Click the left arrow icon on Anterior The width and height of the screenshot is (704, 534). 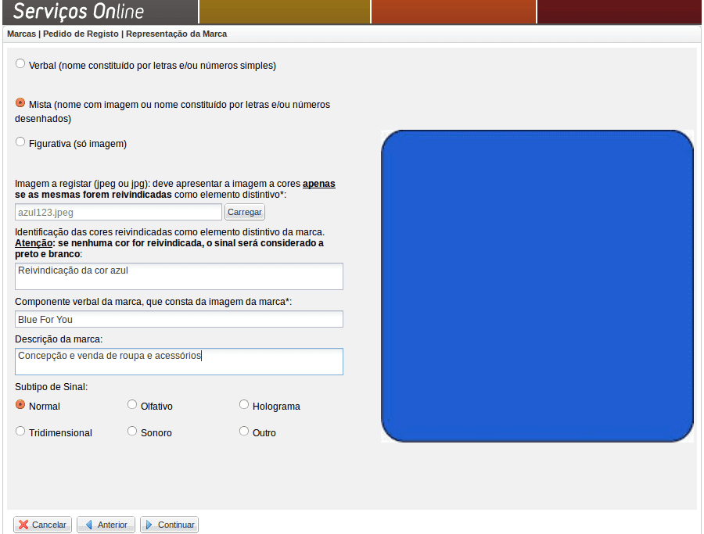click(x=89, y=525)
